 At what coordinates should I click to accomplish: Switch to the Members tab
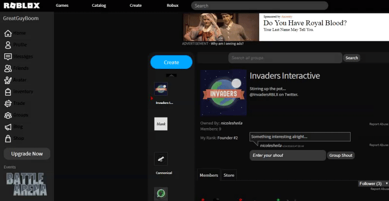(x=209, y=175)
